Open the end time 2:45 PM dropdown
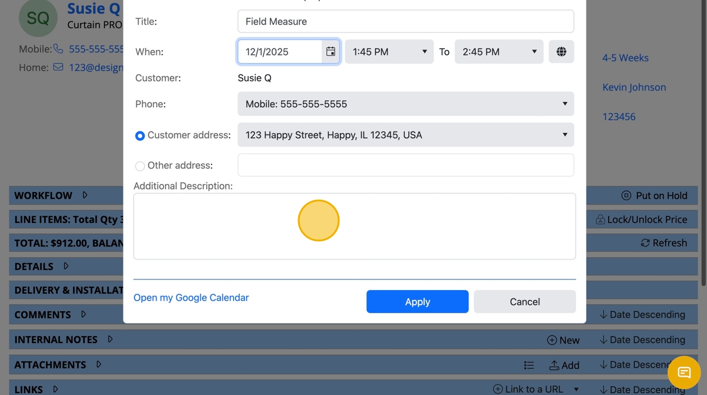 point(498,52)
